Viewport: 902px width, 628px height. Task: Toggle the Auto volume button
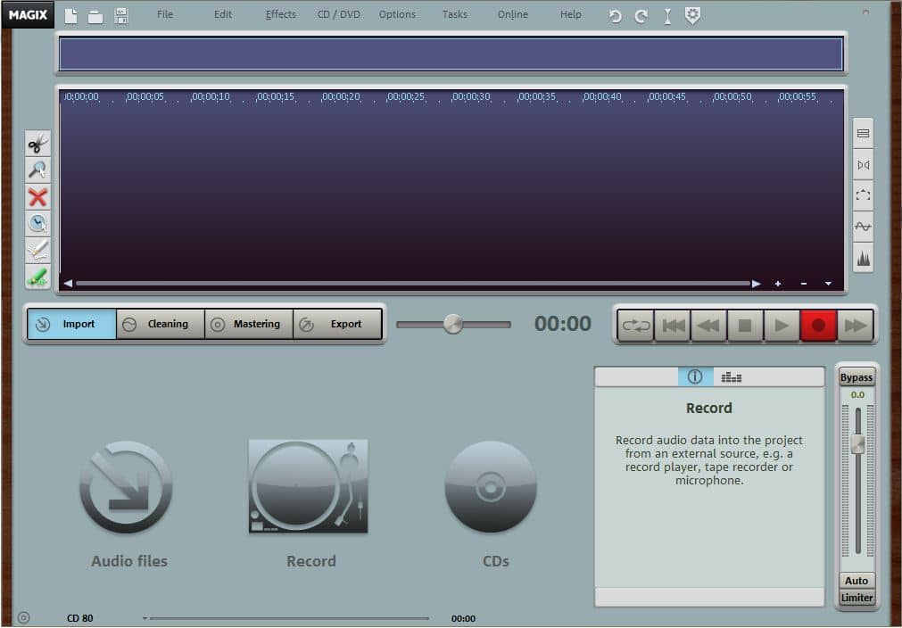[856, 581]
